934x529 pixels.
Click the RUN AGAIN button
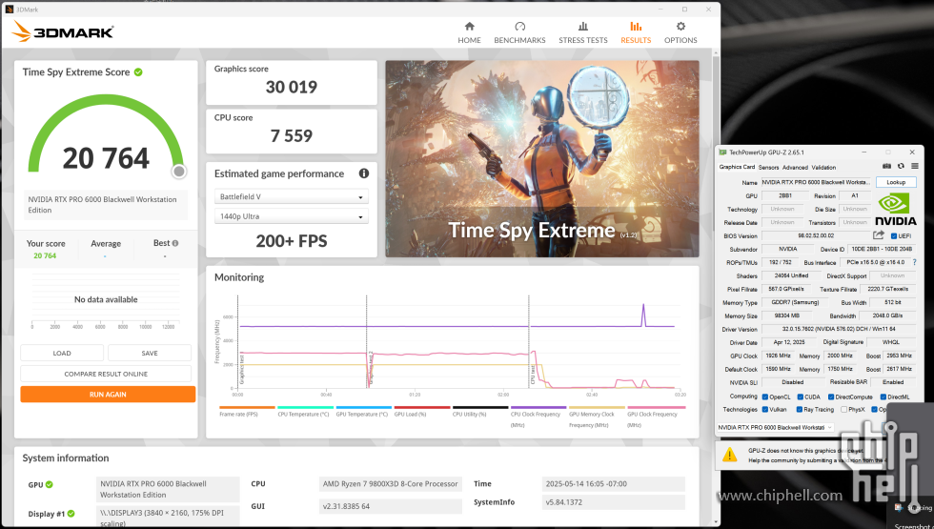[x=108, y=395]
